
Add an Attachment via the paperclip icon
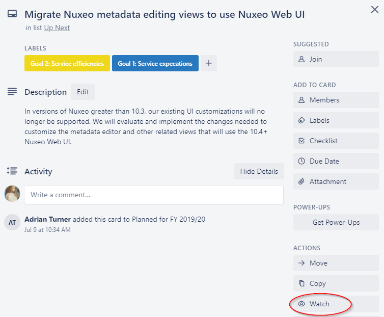tap(301, 181)
